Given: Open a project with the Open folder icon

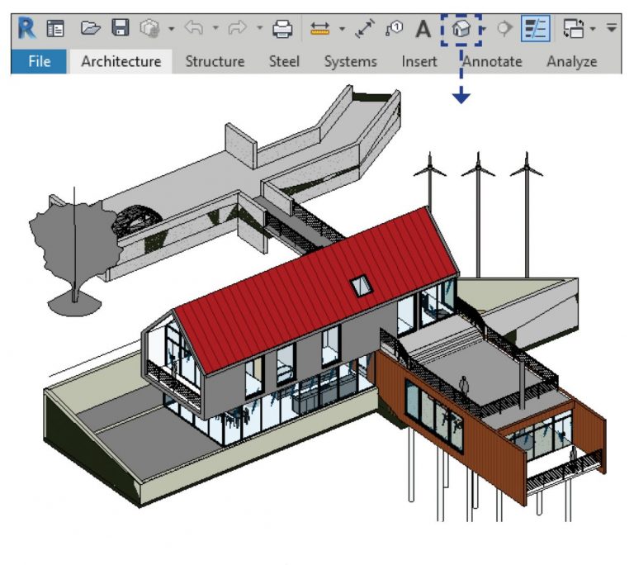Looking at the screenshot, I should tap(89, 30).
